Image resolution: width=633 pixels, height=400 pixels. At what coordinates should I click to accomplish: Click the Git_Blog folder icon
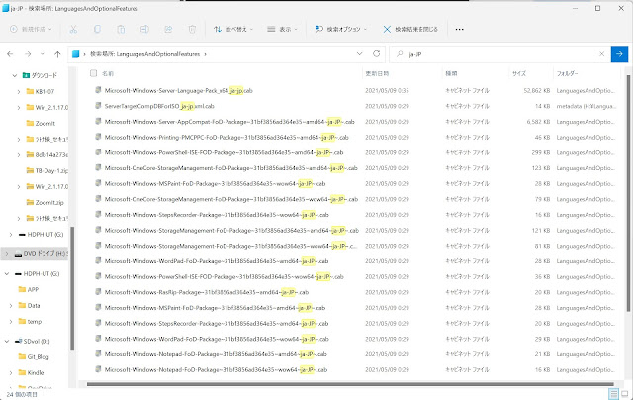click(x=22, y=356)
